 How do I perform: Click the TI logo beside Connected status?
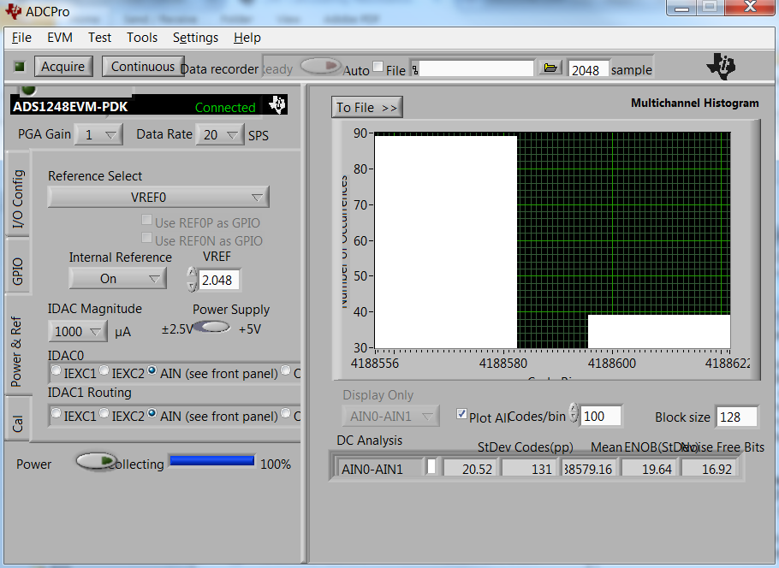click(277, 104)
